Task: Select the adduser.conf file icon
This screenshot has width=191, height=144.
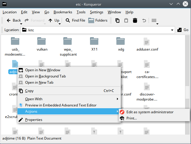Action: [x=147, y=41]
